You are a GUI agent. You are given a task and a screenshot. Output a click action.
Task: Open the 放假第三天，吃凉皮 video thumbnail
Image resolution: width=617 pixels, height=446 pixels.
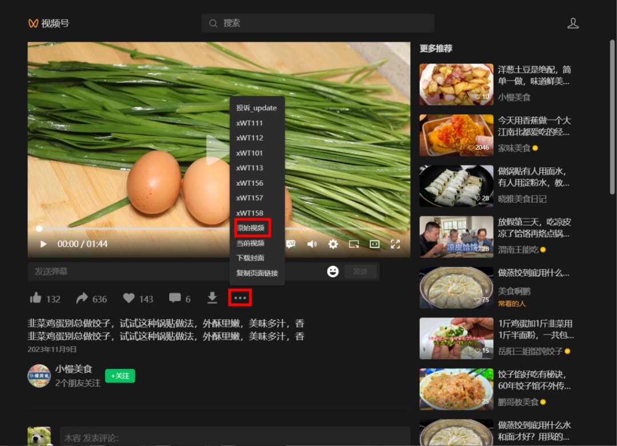456,237
